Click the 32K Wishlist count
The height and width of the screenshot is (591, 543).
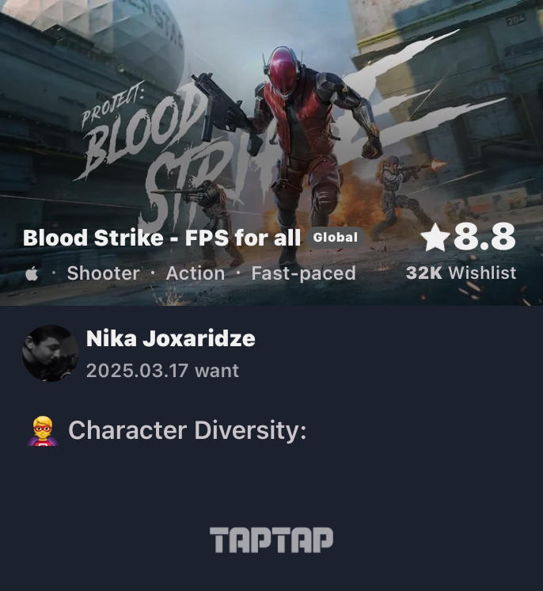461,273
